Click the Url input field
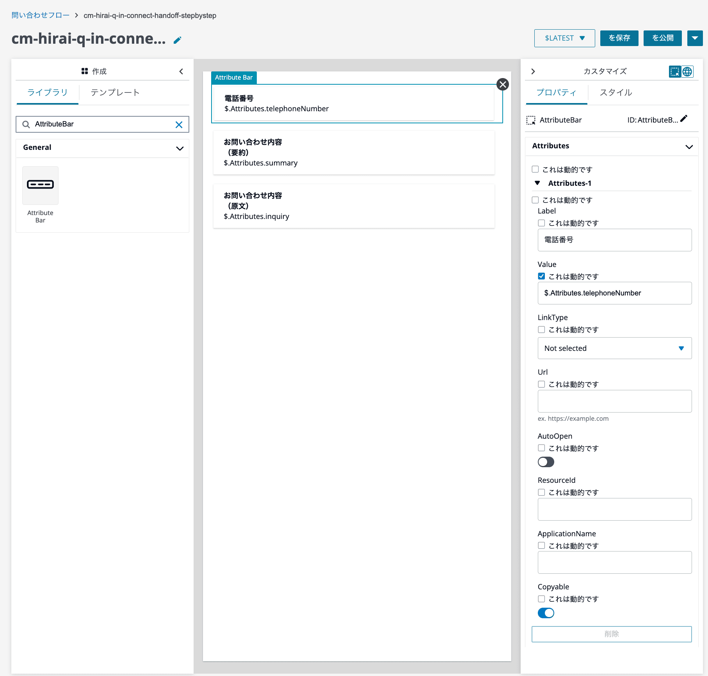The height and width of the screenshot is (676, 708). pos(615,401)
